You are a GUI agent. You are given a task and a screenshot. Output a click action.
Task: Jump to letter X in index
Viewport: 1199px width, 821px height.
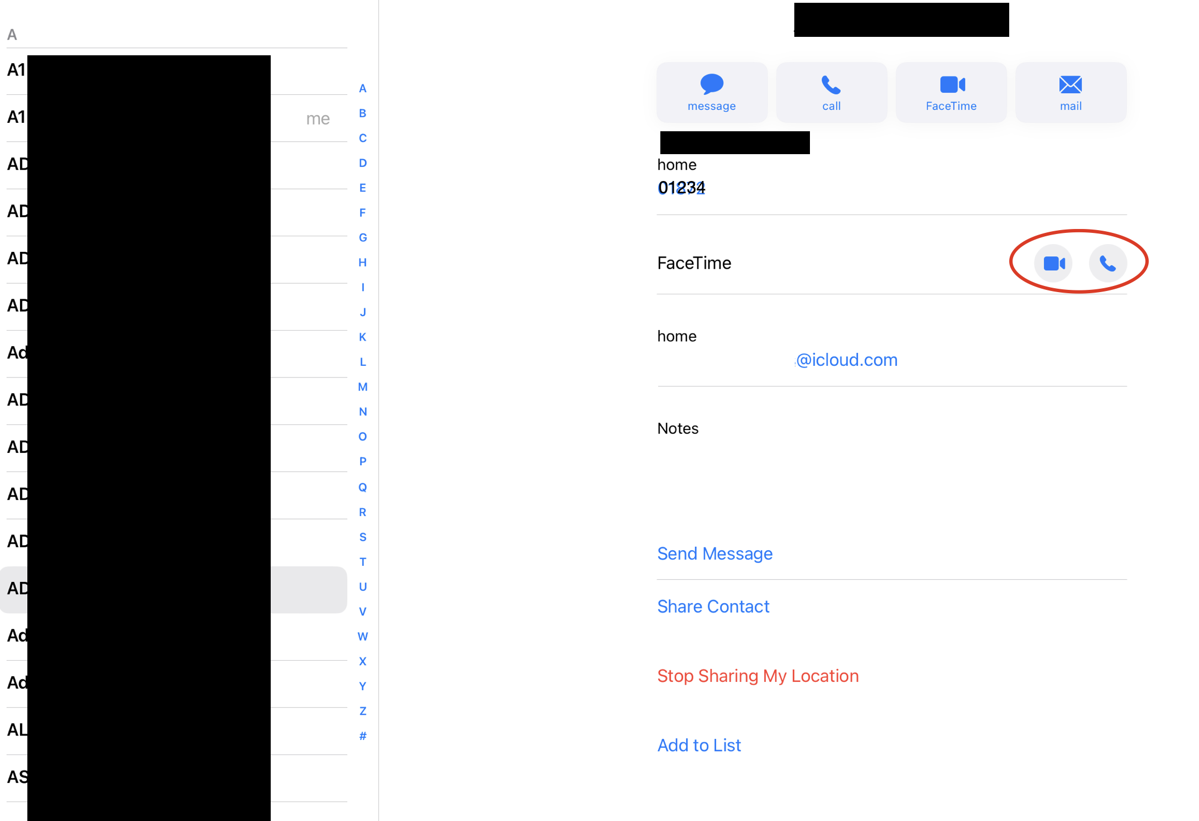point(363,661)
